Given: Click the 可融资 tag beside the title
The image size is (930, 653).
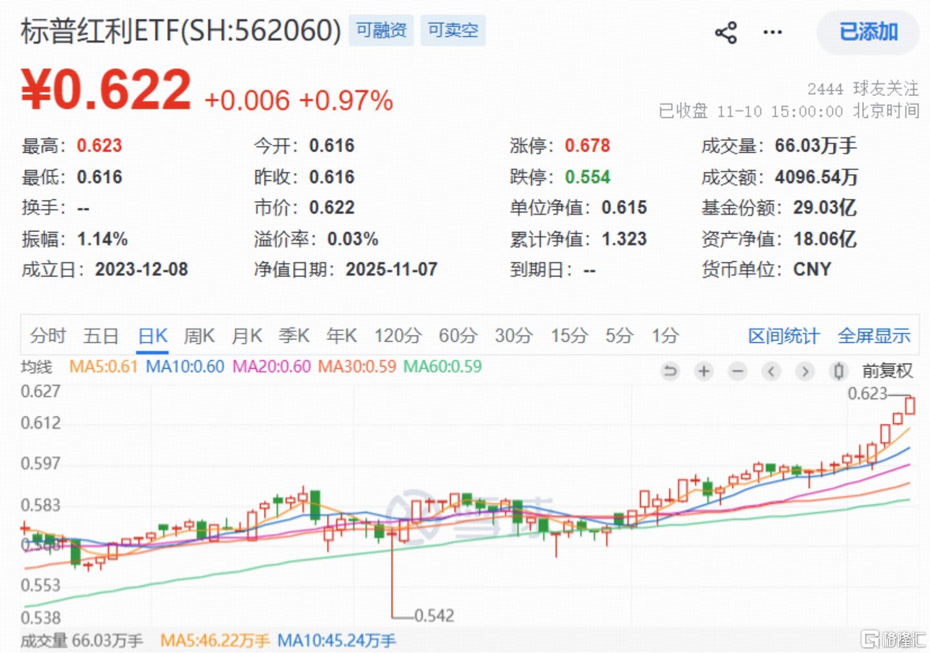Looking at the screenshot, I should click(381, 30).
